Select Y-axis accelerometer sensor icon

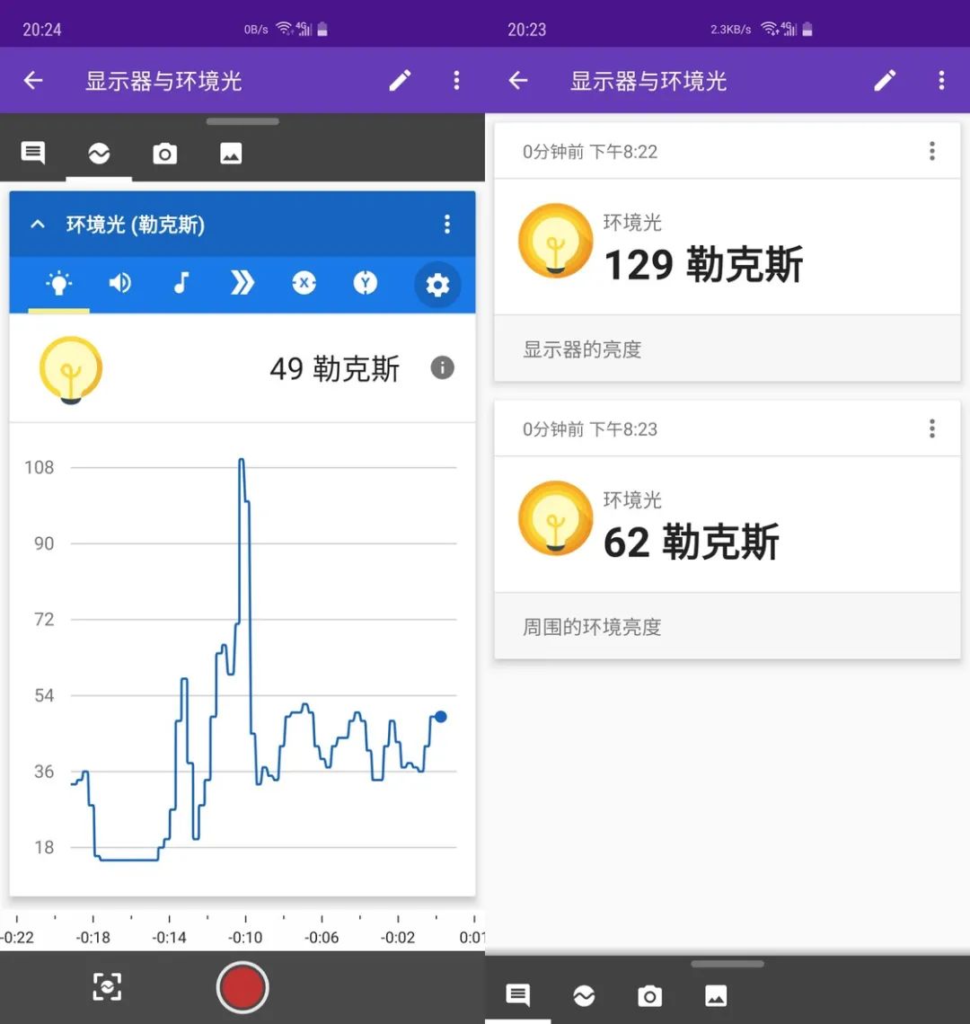(x=366, y=284)
